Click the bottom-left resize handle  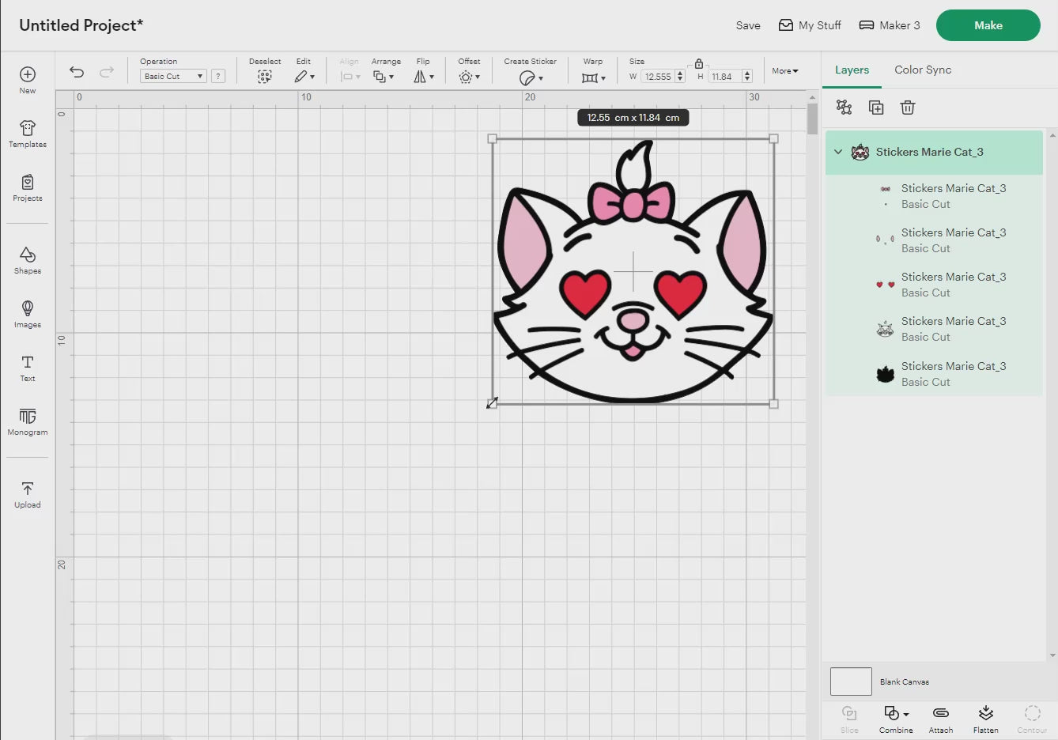pos(492,403)
